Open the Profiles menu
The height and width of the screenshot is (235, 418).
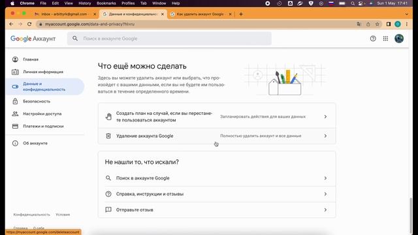click(128, 3)
